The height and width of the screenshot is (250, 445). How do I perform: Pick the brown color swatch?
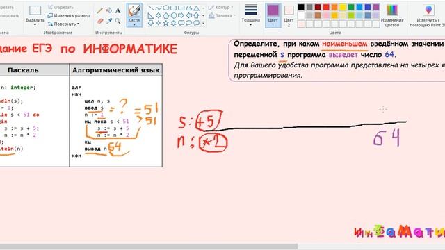(318, 15)
